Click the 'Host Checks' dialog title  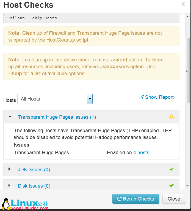tap(28, 5)
